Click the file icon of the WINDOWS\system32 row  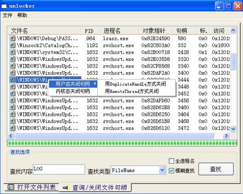[12, 52]
